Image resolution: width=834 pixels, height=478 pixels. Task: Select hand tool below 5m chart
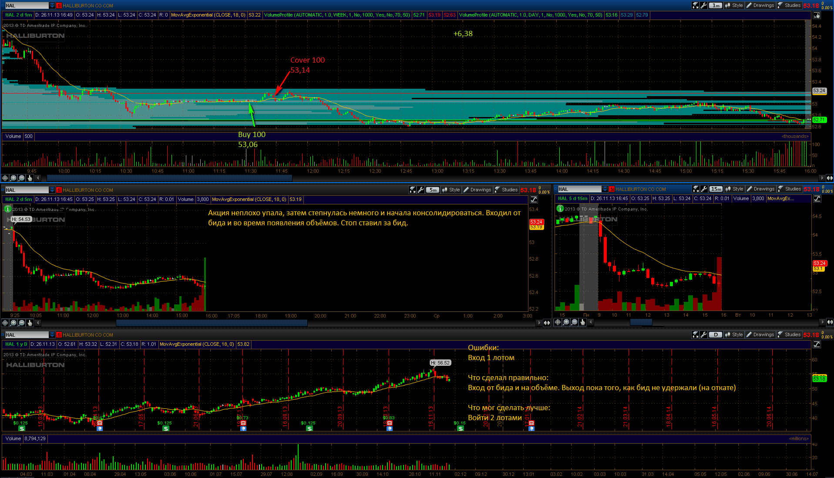30,323
